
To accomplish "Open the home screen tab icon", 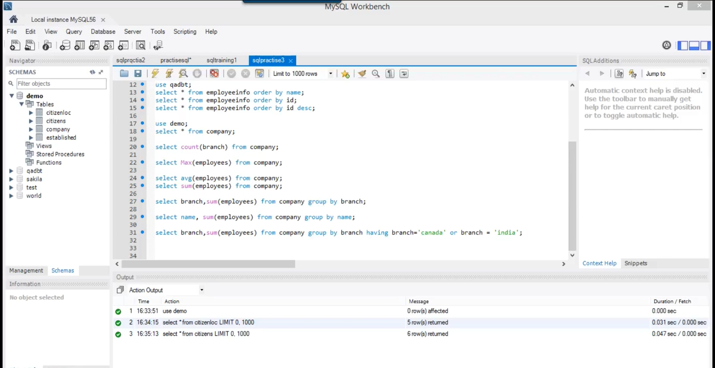I will point(13,19).
